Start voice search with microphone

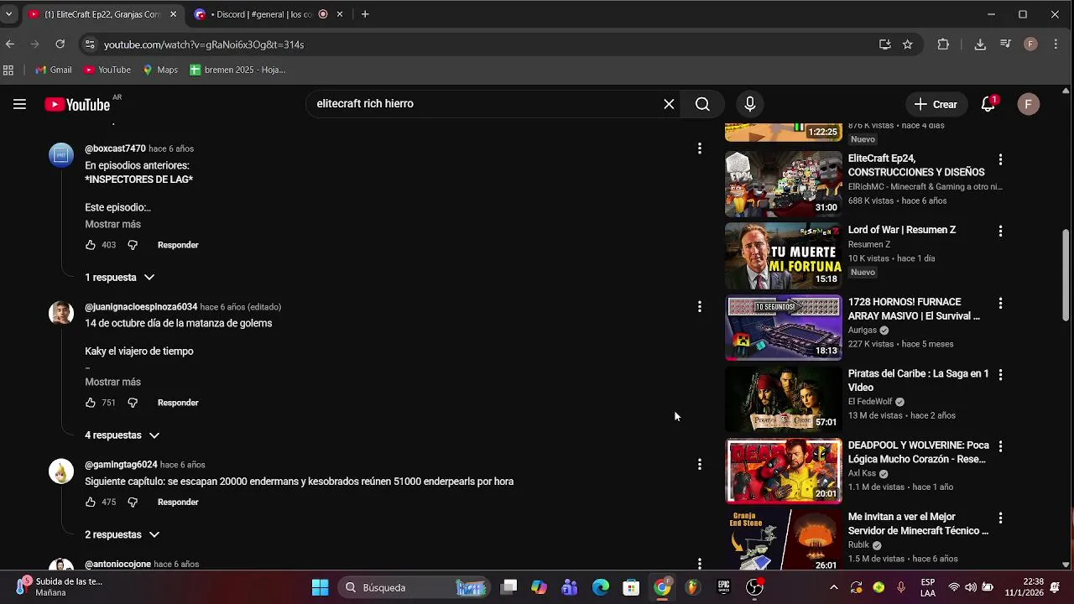pos(750,104)
